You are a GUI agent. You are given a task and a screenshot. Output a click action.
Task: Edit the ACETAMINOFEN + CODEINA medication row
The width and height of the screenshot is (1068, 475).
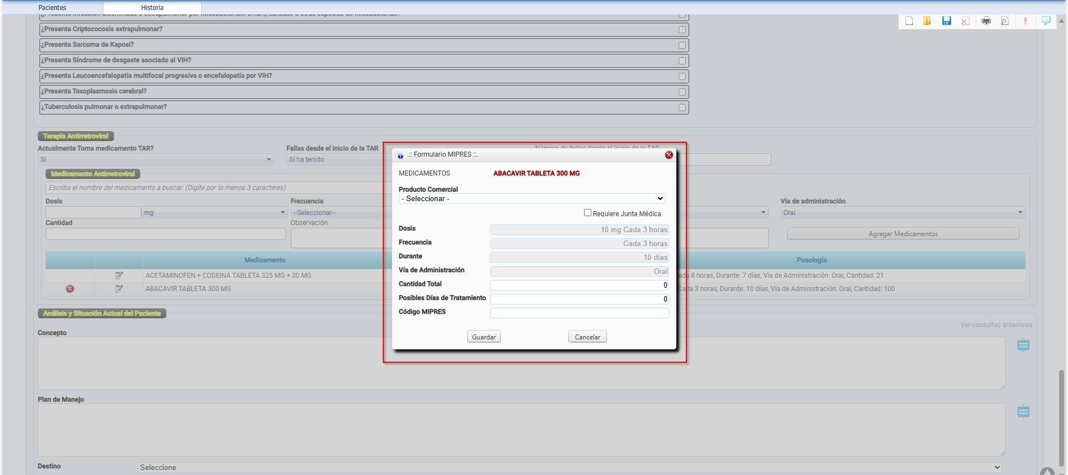(x=118, y=276)
